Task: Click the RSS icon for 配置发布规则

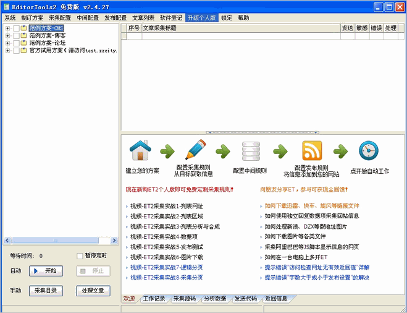Action: pyautogui.click(x=312, y=151)
